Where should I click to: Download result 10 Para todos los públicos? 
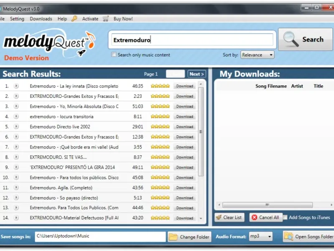coord(185,177)
